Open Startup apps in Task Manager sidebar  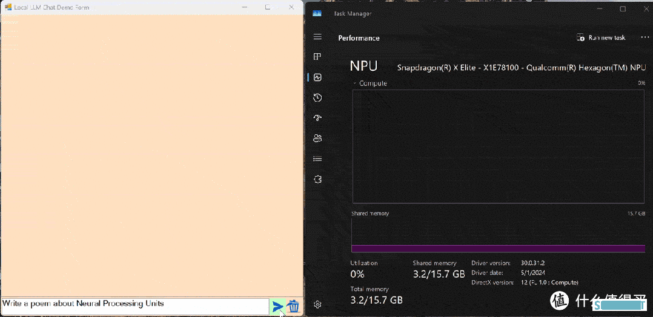pyautogui.click(x=317, y=118)
